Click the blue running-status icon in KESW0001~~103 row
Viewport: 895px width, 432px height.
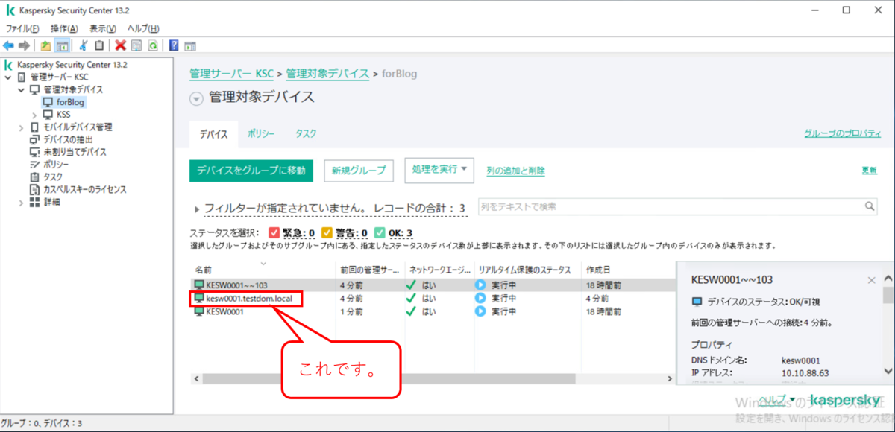[480, 285]
